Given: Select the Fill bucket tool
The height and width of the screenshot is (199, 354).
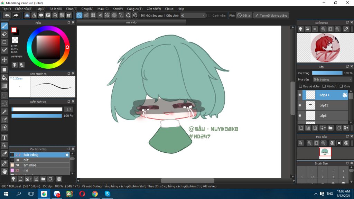Looking at the screenshot, I should point(4,78).
